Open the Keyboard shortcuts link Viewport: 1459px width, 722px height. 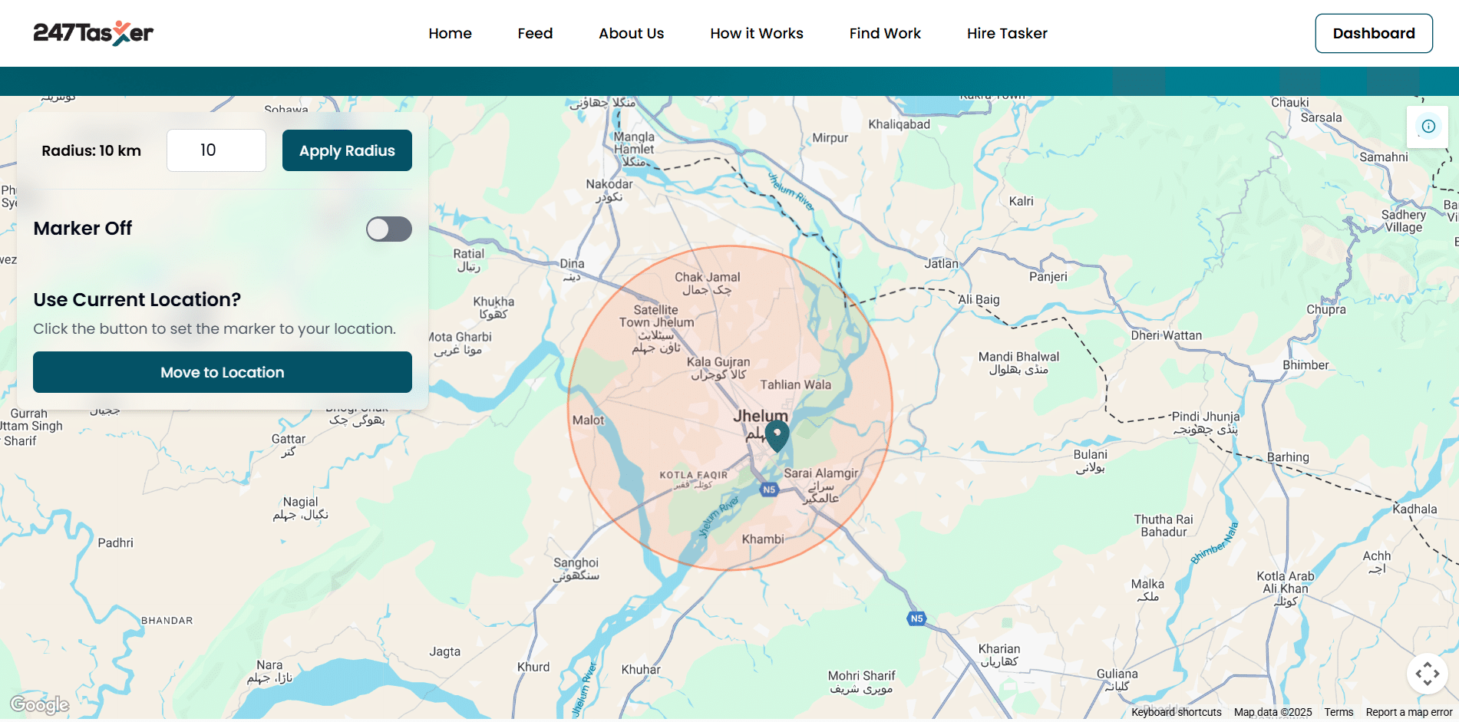point(1176,712)
